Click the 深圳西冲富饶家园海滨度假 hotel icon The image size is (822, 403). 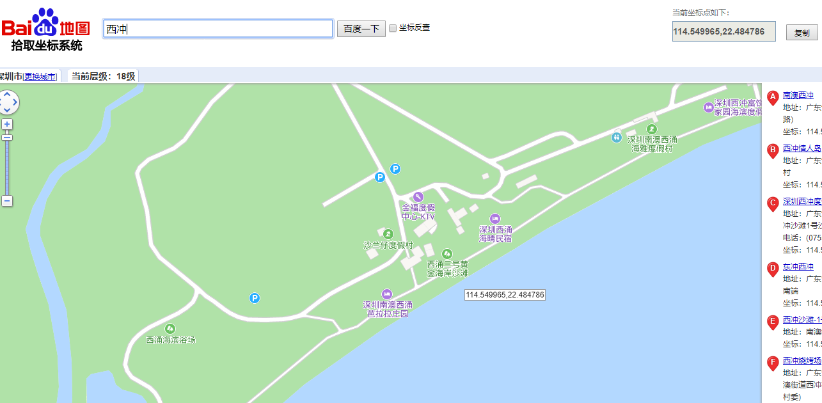709,107
